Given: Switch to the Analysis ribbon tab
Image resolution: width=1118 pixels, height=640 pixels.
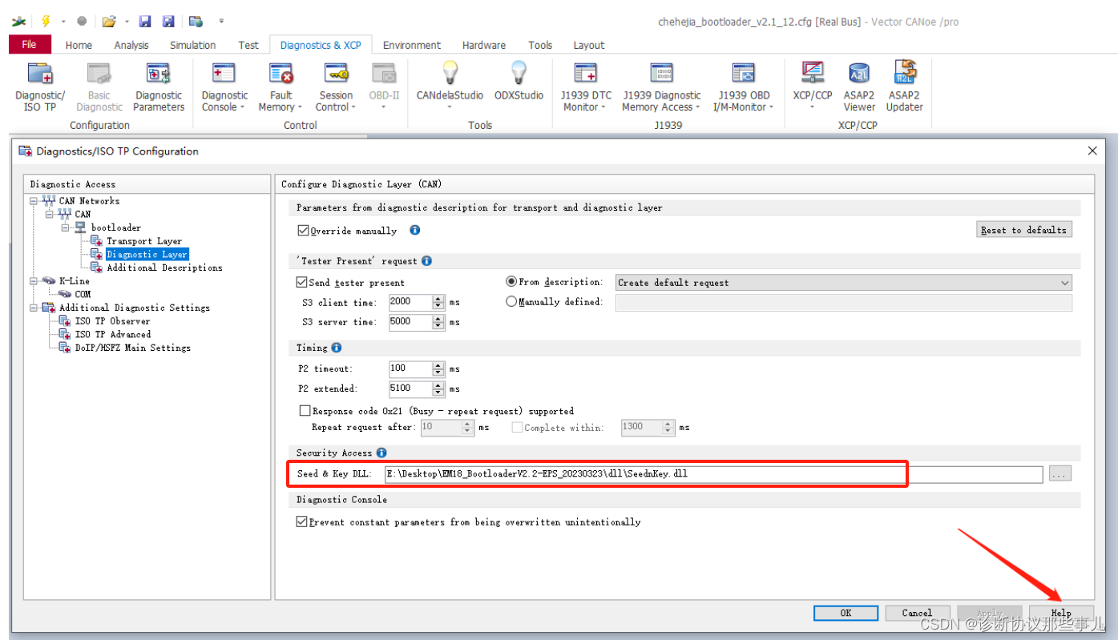Looking at the screenshot, I should (131, 45).
